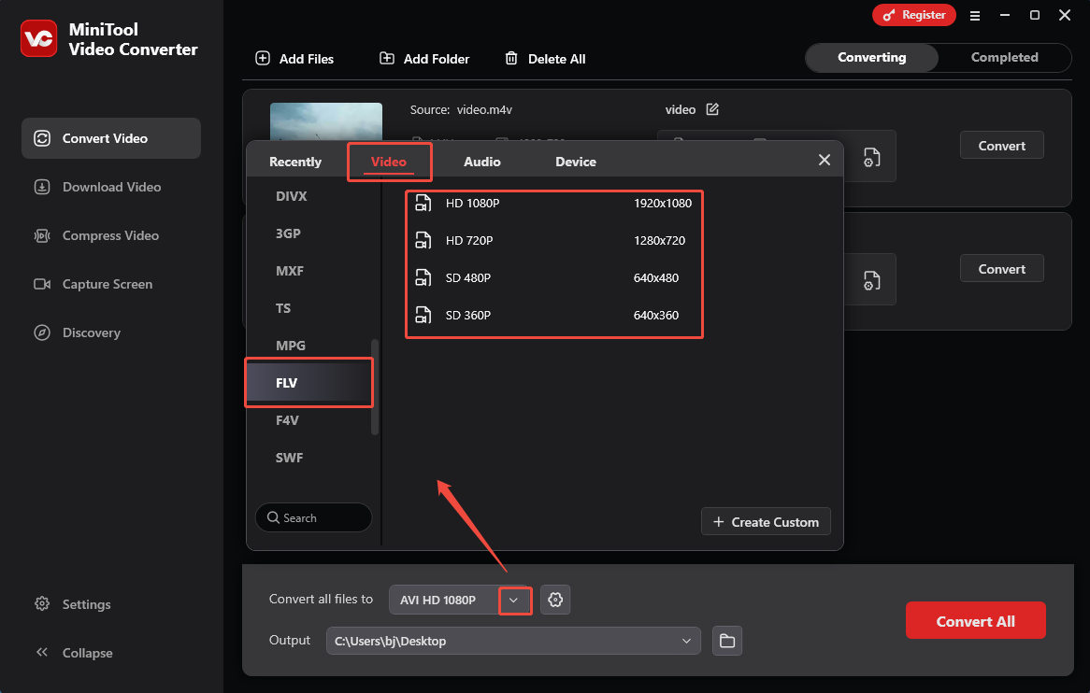Edit the output name 'video' with pencil icon

pyautogui.click(x=712, y=109)
